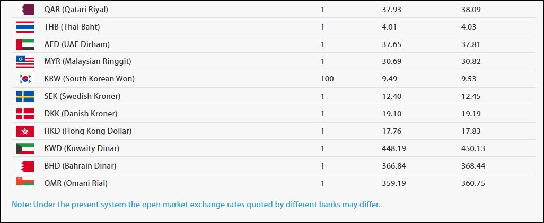Select the KWD (Kuwaity Dinar) label
544x223 pixels.
82,148
